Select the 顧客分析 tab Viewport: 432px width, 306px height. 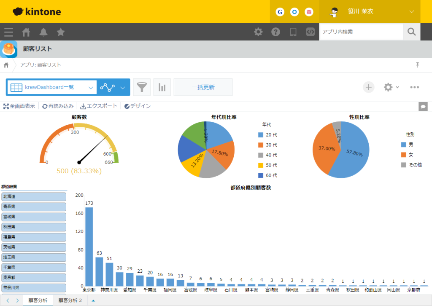tap(38, 300)
